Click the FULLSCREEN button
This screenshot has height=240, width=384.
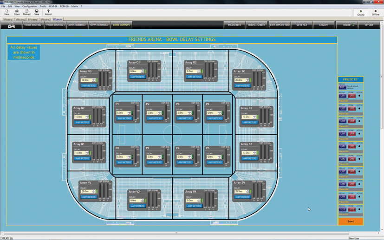(x=234, y=25)
